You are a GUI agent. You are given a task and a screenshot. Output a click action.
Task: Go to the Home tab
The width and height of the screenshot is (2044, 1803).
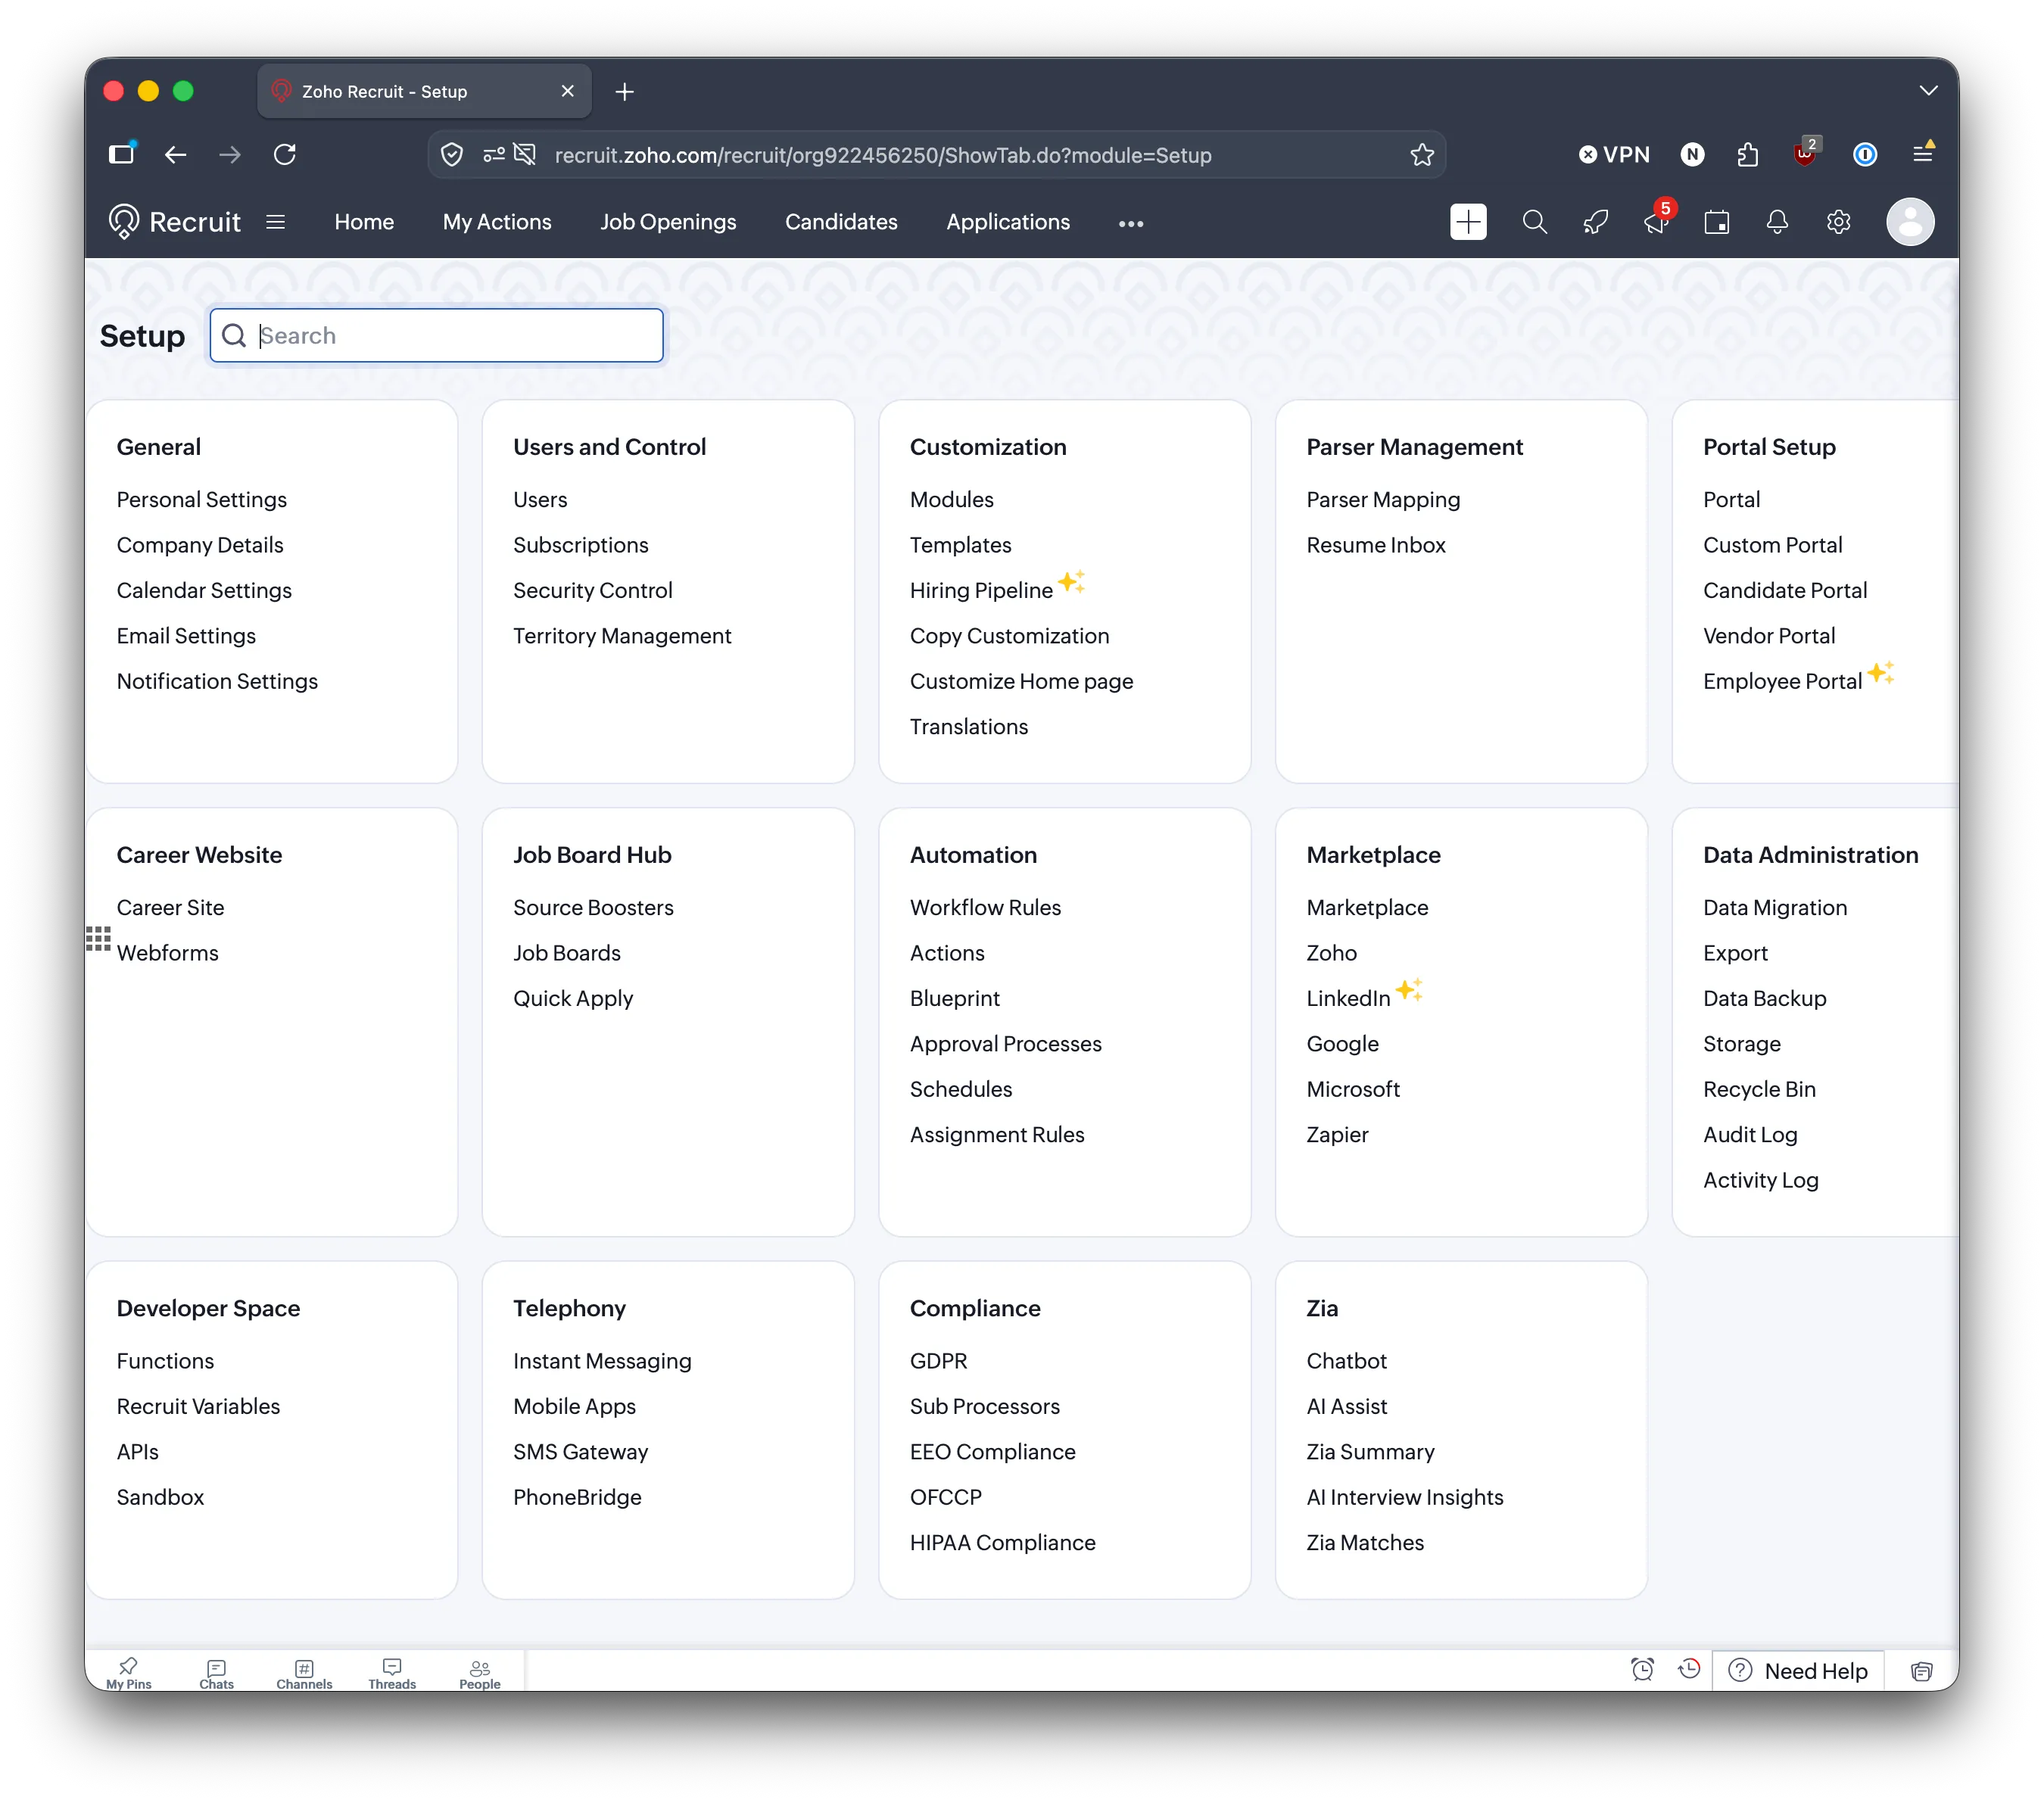coord(364,222)
